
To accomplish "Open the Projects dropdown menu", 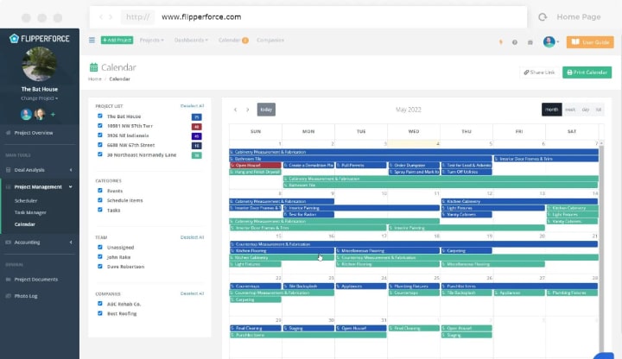I will click(x=151, y=40).
